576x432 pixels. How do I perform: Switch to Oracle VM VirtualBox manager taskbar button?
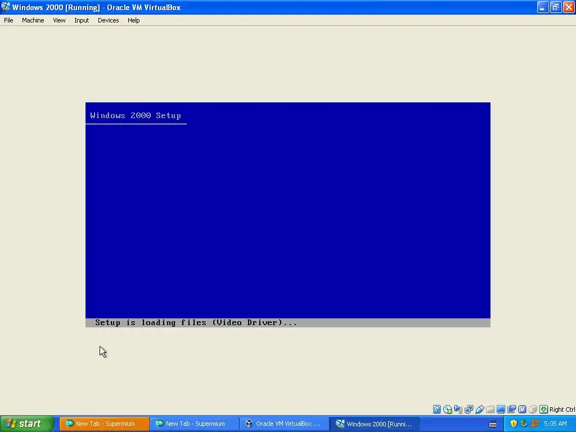pos(284,424)
